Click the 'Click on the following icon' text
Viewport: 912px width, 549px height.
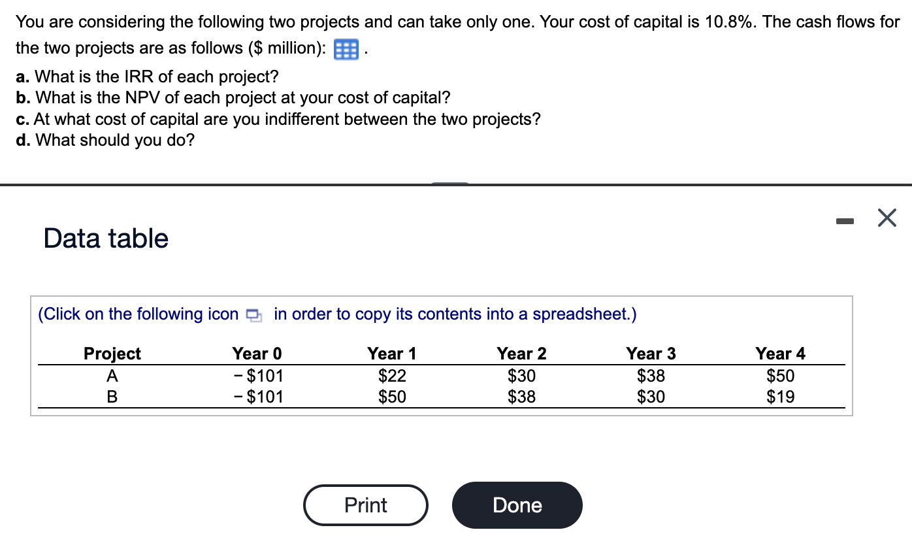pos(138,314)
